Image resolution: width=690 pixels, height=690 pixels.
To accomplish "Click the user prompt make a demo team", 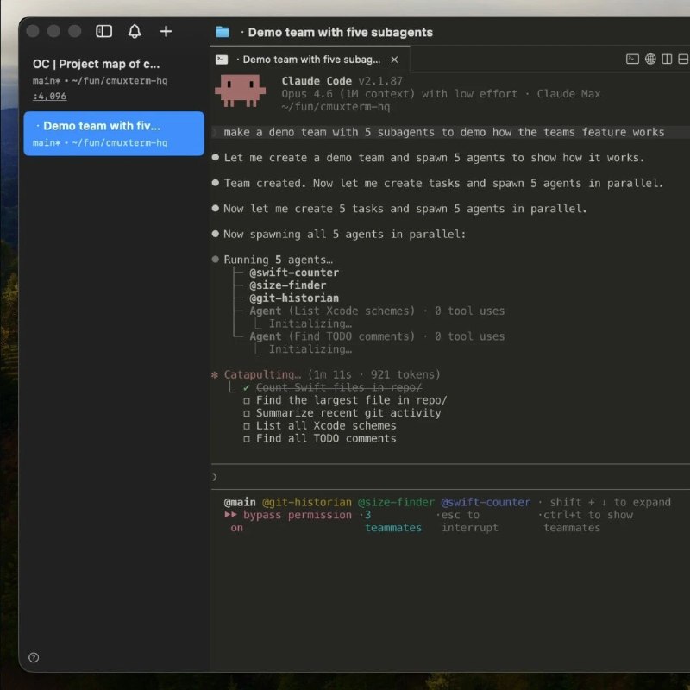I will 443,132.
